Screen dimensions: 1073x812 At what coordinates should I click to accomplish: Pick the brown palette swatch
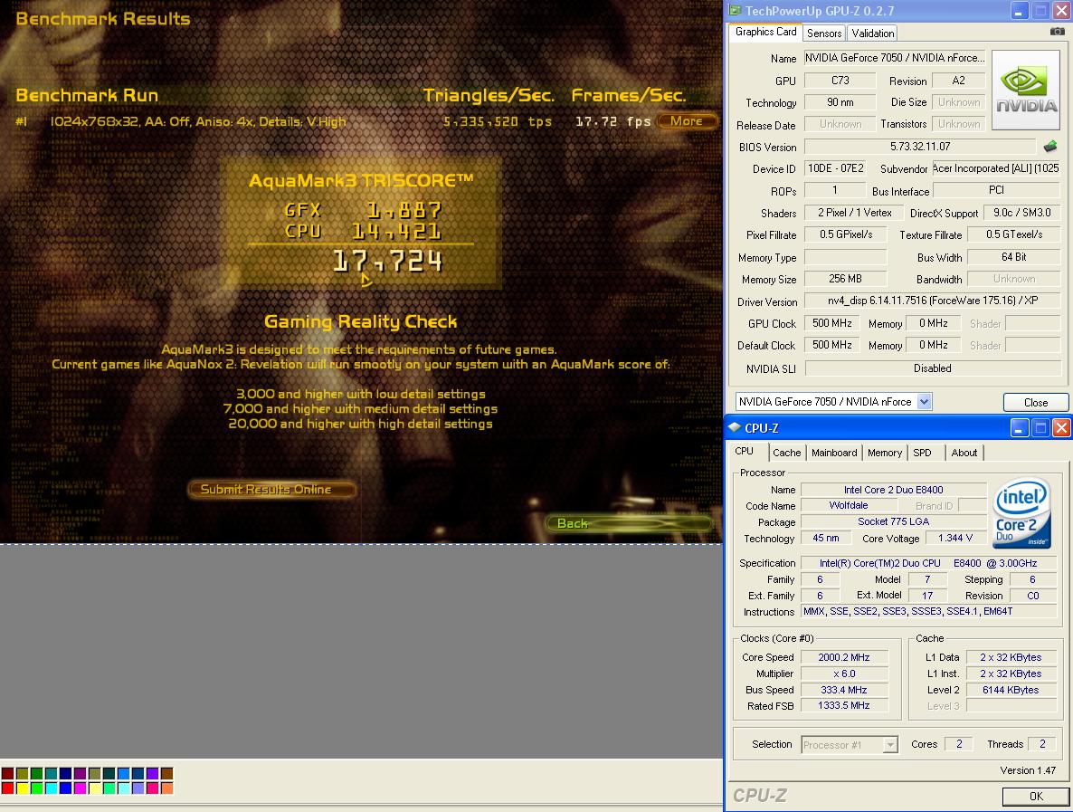(166, 774)
